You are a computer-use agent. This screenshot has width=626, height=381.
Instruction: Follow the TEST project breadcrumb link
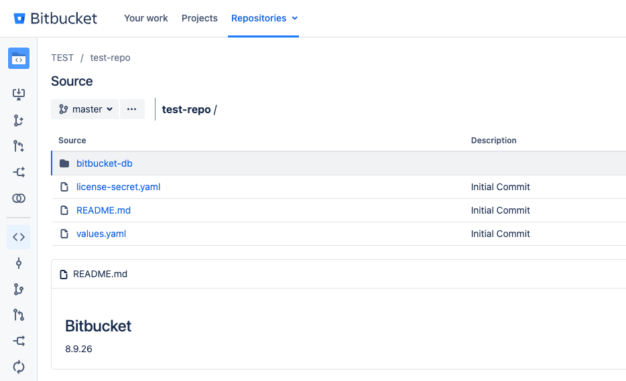(x=62, y=58)
